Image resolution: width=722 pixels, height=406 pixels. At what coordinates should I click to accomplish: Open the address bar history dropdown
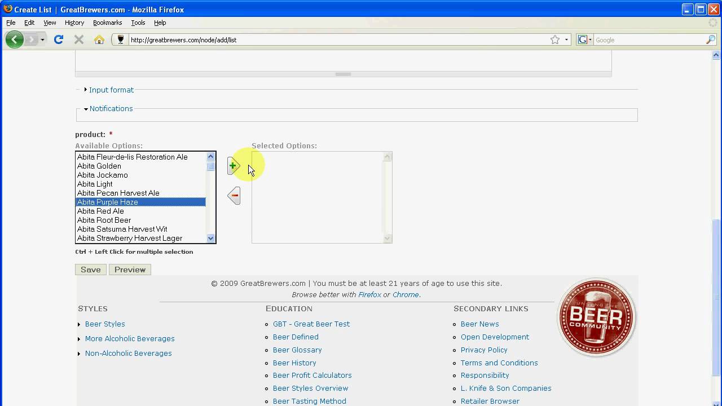[566, 39]
